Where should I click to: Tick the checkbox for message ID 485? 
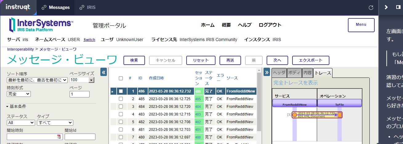[121, 99]
